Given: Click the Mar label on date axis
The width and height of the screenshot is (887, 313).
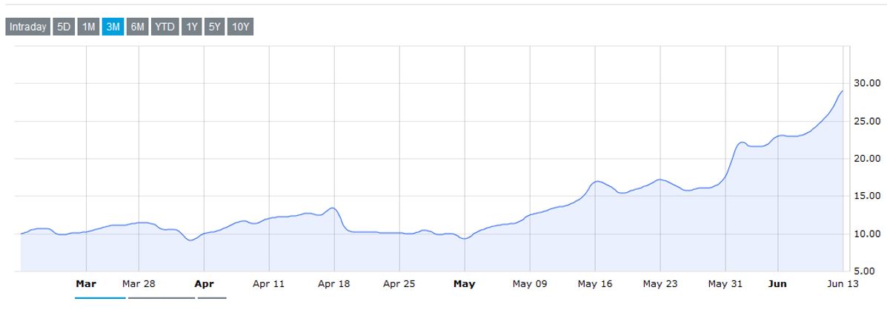Looking at the screenshot, I should point(86,283).
